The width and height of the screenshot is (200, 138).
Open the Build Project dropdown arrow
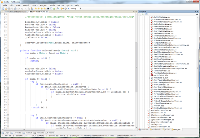[x=63, y=9]
